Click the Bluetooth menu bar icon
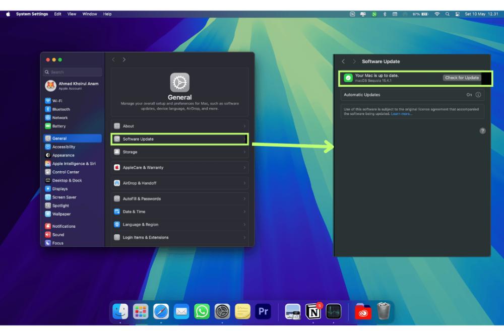Screen dimensions: 504x336 coord(385,14)
